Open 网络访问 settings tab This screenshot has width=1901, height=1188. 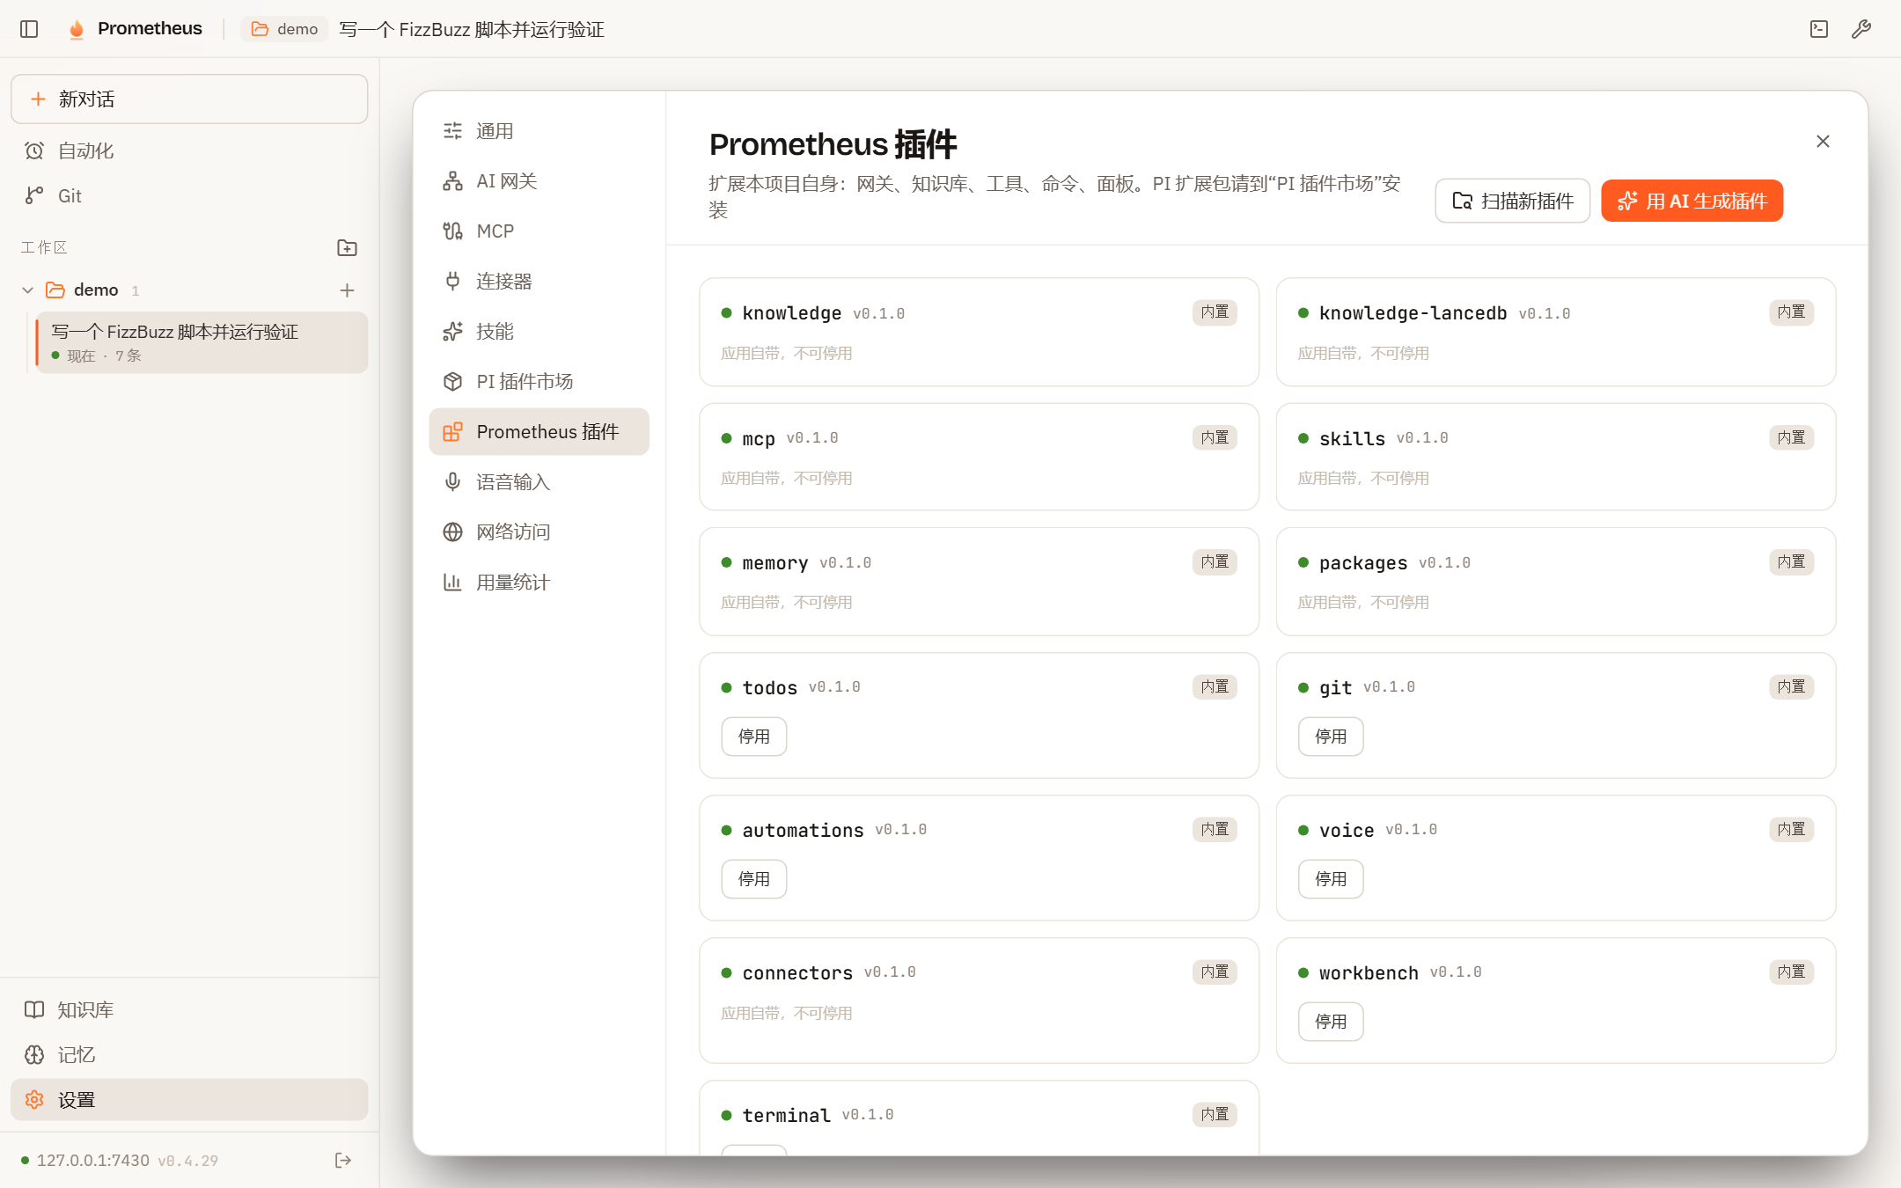tap(539, 532)
